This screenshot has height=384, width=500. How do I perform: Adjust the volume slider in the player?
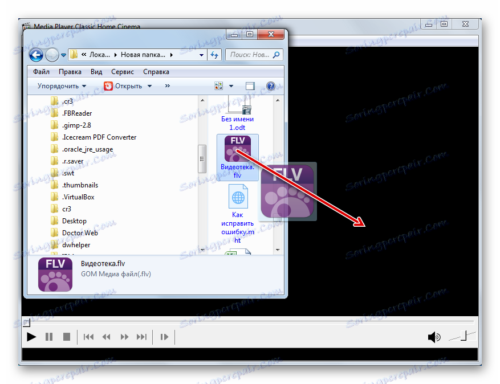pos(462,336)
